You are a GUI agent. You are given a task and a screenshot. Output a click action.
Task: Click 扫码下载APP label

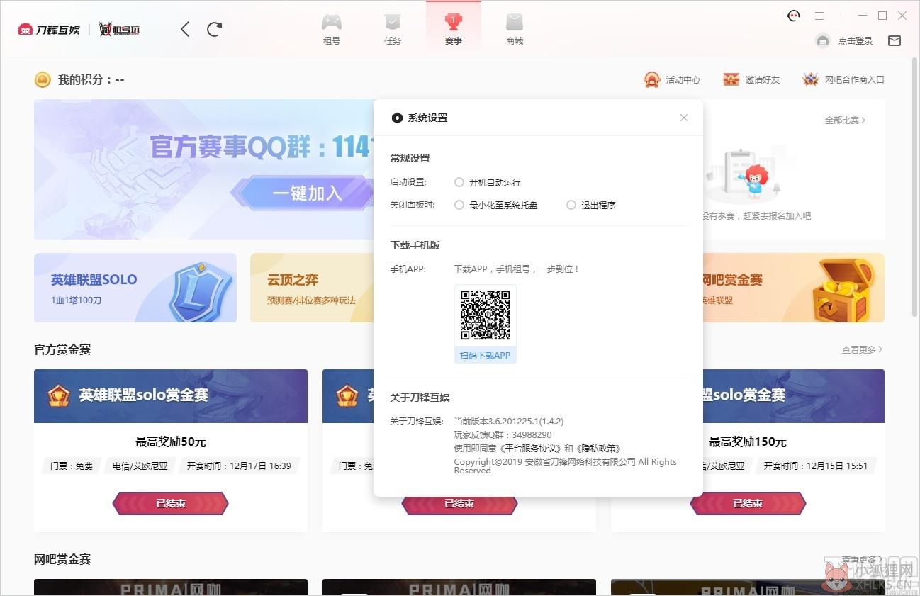tap(486, 356)
